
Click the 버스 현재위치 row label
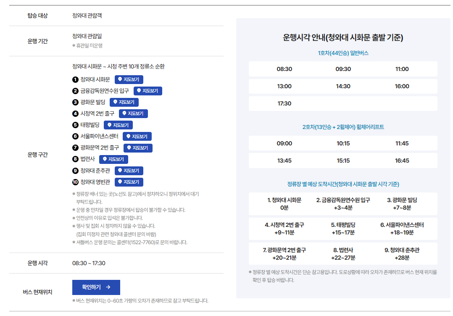[37, 292]
